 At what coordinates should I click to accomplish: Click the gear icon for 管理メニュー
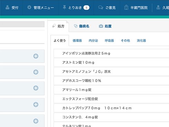tap(29, 8)
